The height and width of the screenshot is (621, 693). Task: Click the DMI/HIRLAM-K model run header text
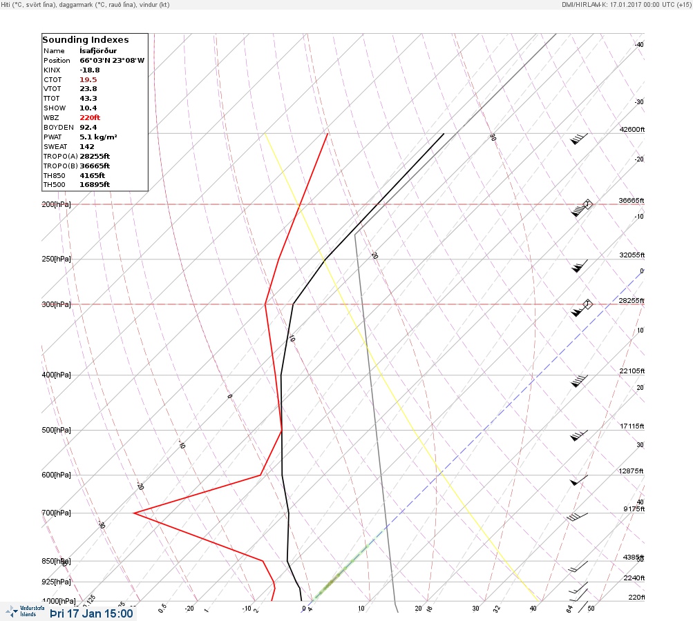tap(626, 4)
